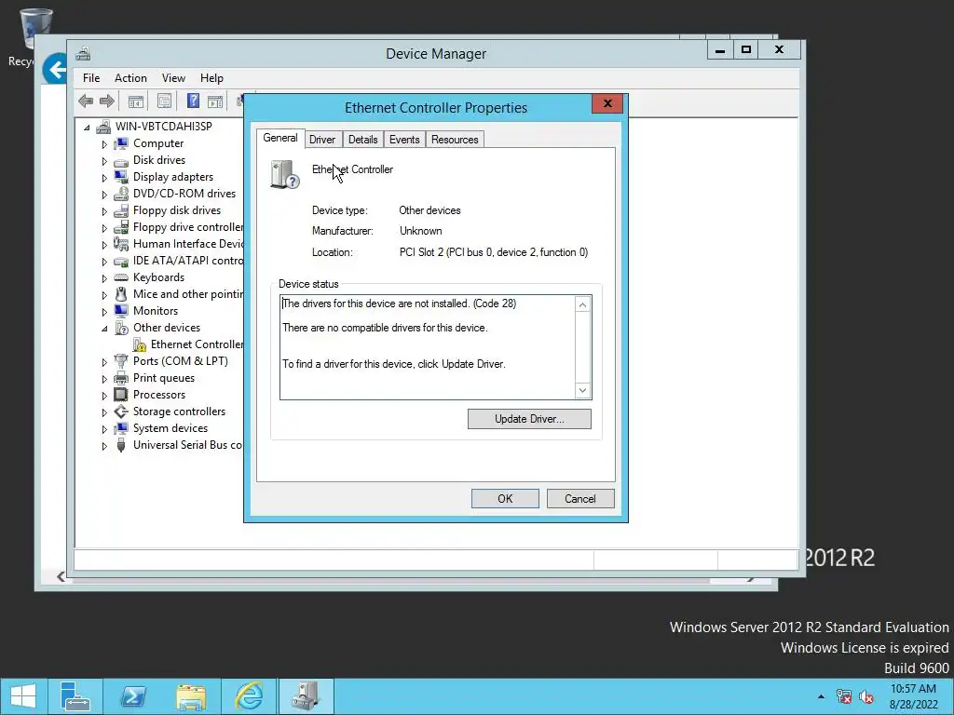Image resolution: width=954 pixels, height=715 pixels.
Task: Click the network status tray icon
Action: pos(844,696)
